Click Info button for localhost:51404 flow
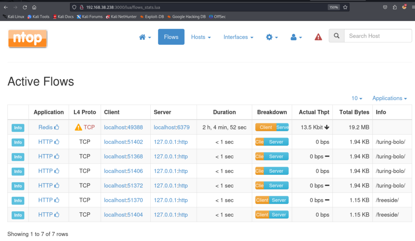Image resolution: width=415 pixels, height=241 pixels. 18,215
